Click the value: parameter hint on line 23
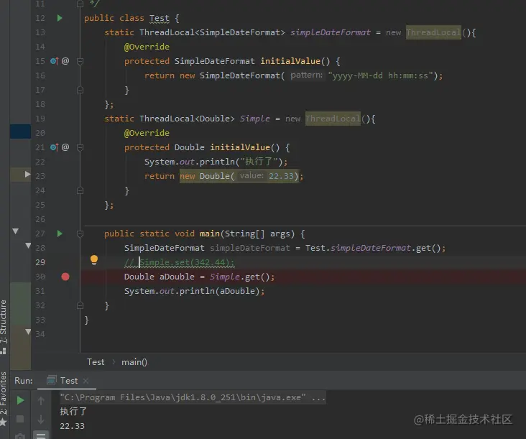The height and width of the screenshot is (439, 526). 252,176
